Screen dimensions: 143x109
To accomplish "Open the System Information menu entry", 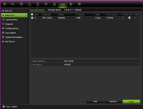I will [x=14, y=37].
